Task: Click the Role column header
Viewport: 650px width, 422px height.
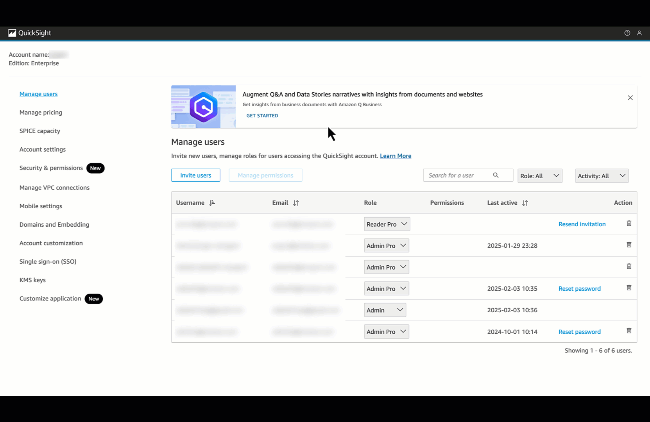Action: coord(370,203)
